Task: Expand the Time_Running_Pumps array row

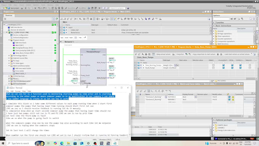Action: point(143,65)
